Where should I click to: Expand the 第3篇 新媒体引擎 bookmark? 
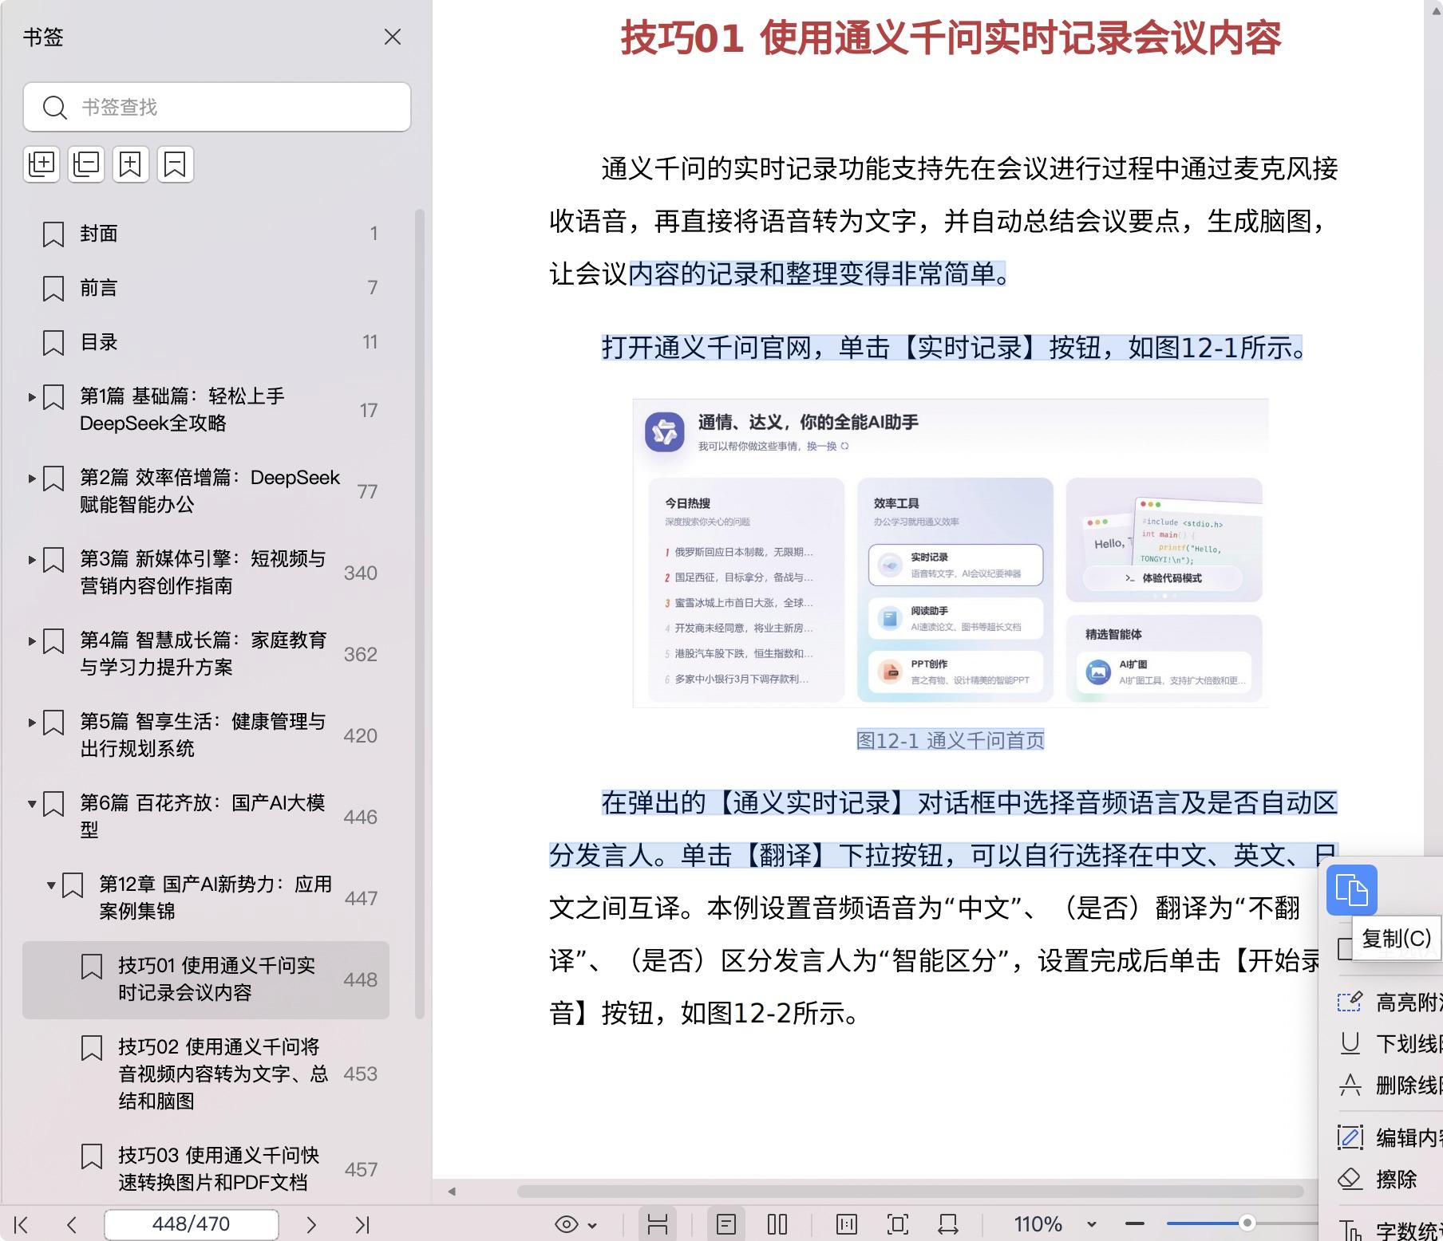coord(32,559)
